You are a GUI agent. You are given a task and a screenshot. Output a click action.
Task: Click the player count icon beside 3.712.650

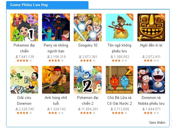[112, 109]
